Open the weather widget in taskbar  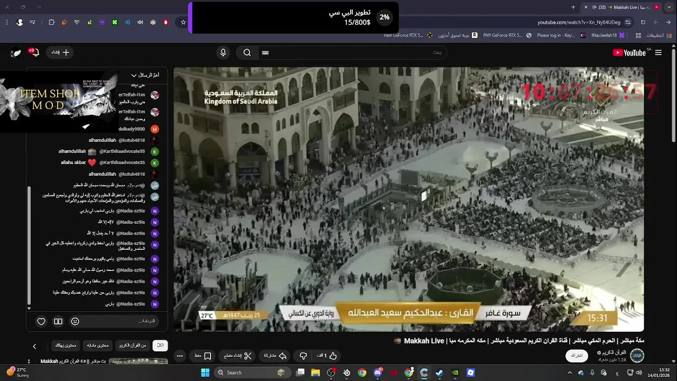pos(19,373)
